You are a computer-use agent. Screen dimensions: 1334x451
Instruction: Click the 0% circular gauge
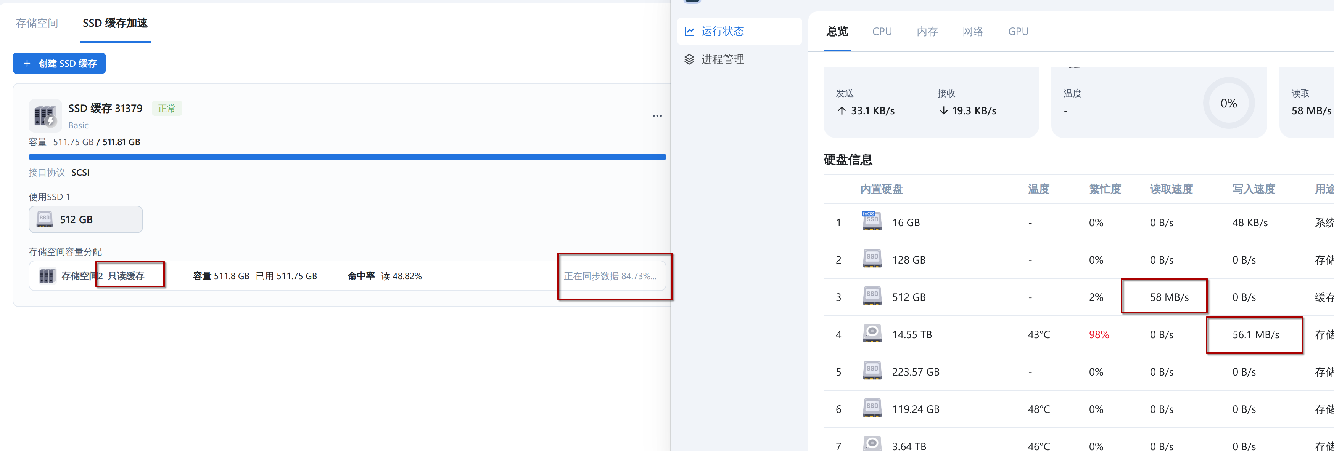[x=1228, y=103]
